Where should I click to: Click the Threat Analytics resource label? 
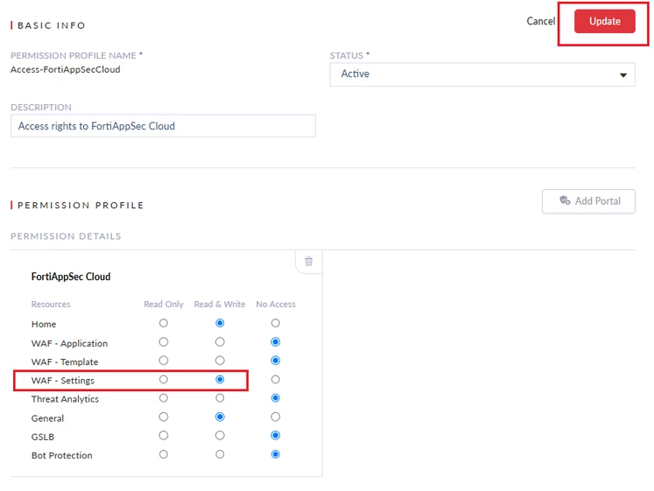tap(65, 399)
